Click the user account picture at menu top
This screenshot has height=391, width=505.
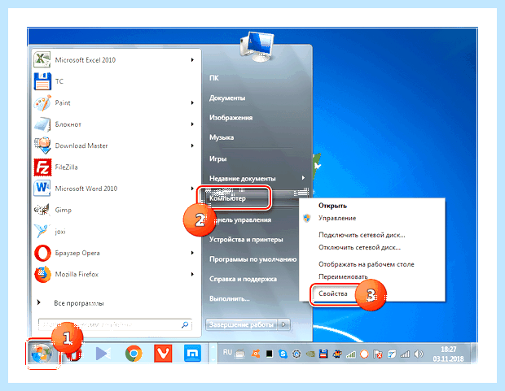(x=257, y=46)
